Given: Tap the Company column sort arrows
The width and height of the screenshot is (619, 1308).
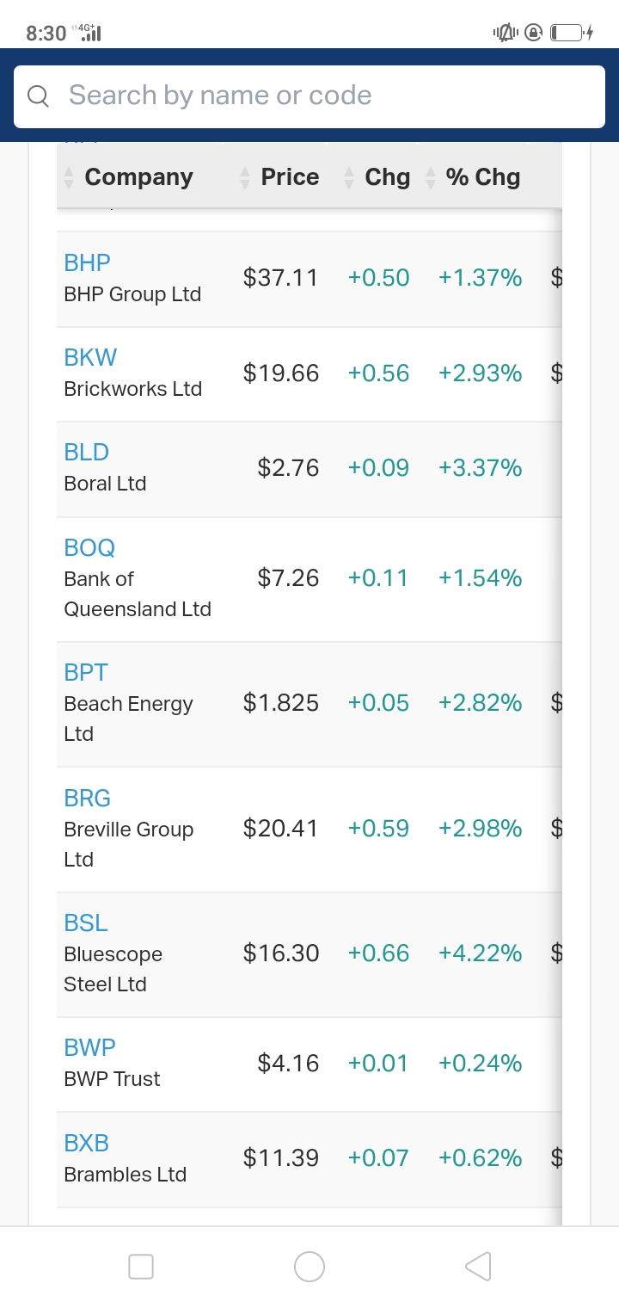Looking at the screenshot, I should (69, 177).
